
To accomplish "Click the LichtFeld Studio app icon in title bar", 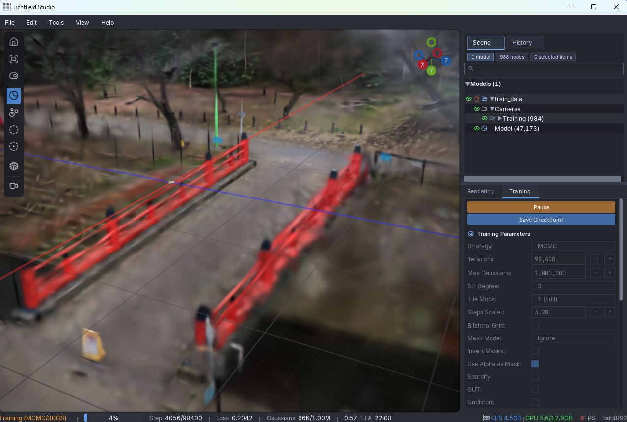I will [7, 7].
